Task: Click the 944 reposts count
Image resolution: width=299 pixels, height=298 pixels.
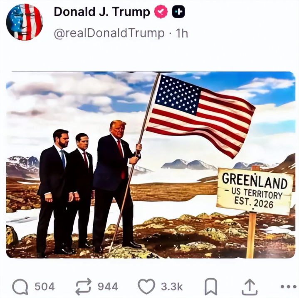Action: pyautogui.click(x=108, y=286)
